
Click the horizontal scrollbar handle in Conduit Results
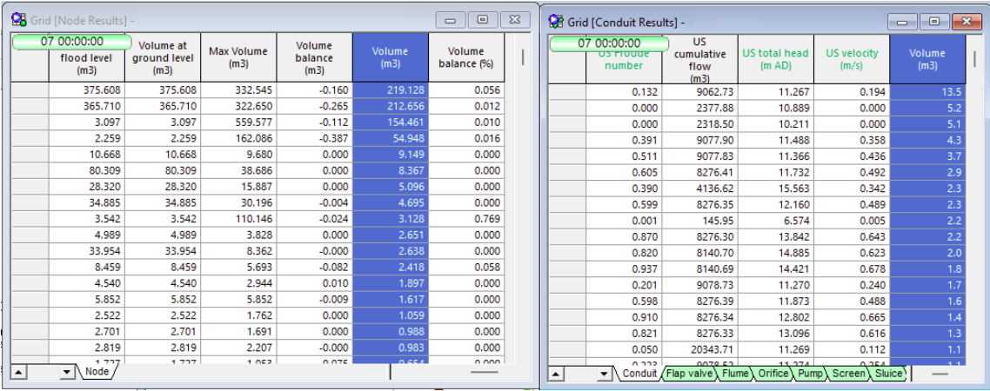click(940, 374)
